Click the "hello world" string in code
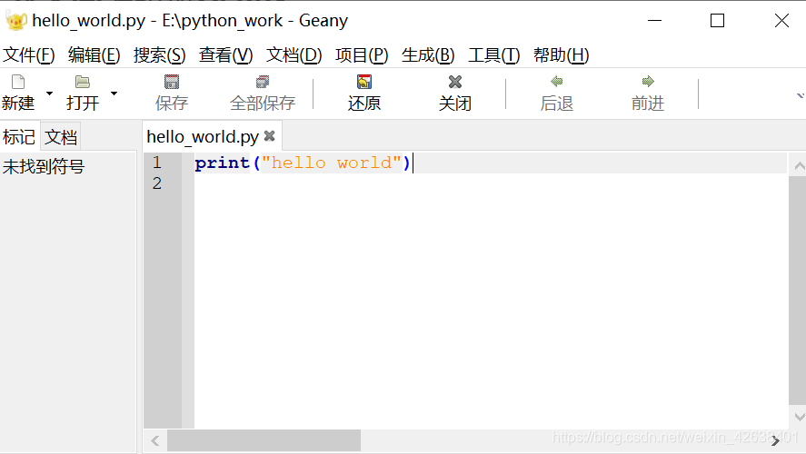This screenshot has width=806, height=454. (x=332, y=163)
